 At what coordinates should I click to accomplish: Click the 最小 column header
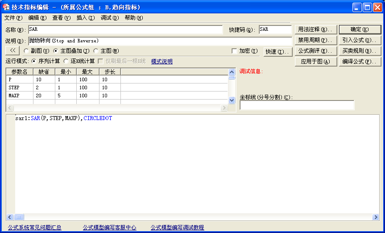click(66, 72)
